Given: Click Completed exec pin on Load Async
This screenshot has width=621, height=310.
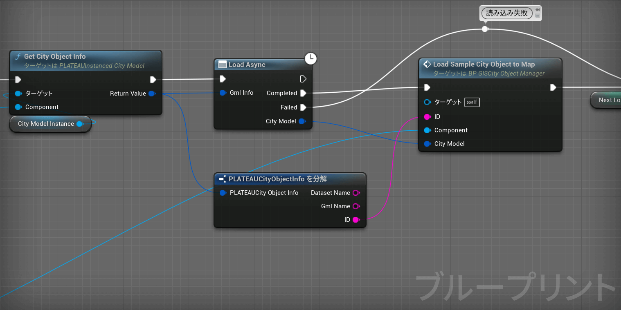Looking at the screenshot, I should [303, 93].
